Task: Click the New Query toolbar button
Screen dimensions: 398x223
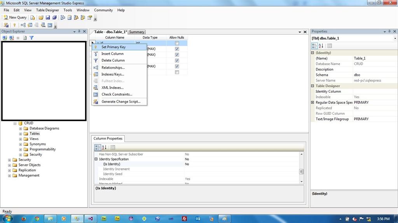Action: click(x=15, y=17)
